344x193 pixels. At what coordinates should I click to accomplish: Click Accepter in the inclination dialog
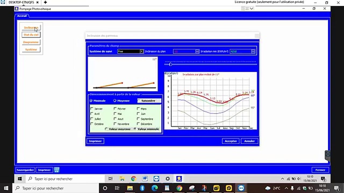click(231, 141)
